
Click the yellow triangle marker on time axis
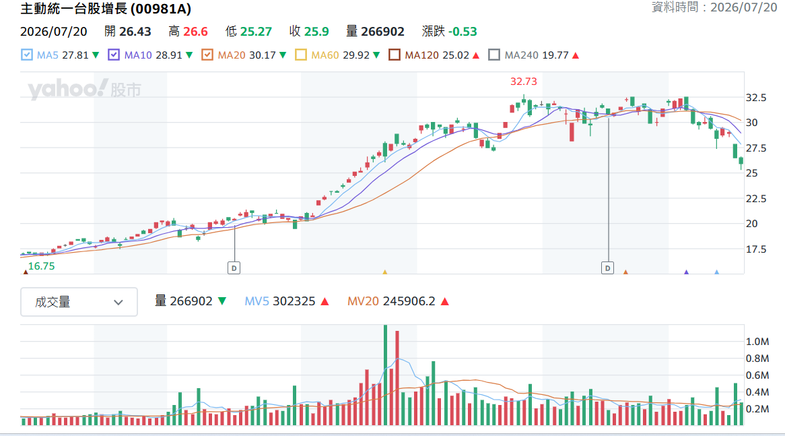pyautogui.click(x=385, y=272)
